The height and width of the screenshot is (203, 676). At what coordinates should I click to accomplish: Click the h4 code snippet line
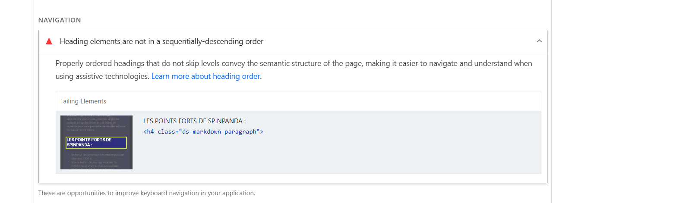(x=203, y=131)
